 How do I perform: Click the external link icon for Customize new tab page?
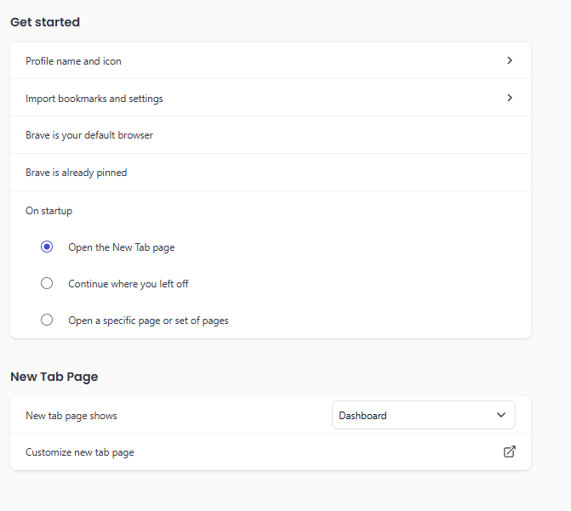[x=510, y=452]
